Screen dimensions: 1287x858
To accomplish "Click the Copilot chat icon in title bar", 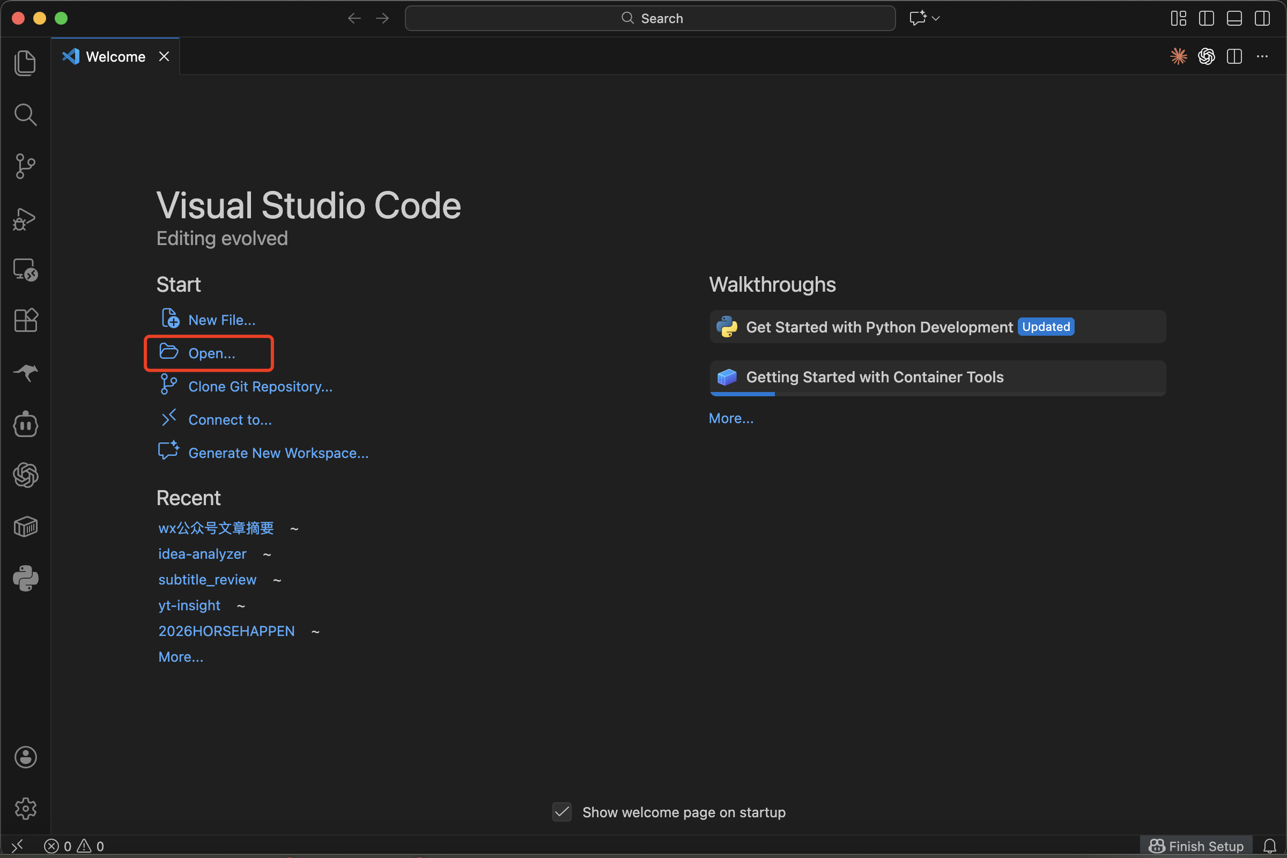I will click(x=918, y=18).
